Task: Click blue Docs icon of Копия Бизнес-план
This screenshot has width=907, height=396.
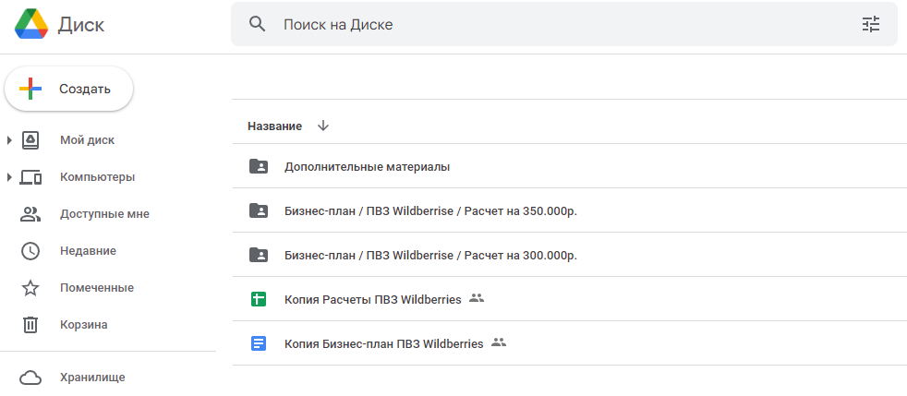Action: click(259, 344)
